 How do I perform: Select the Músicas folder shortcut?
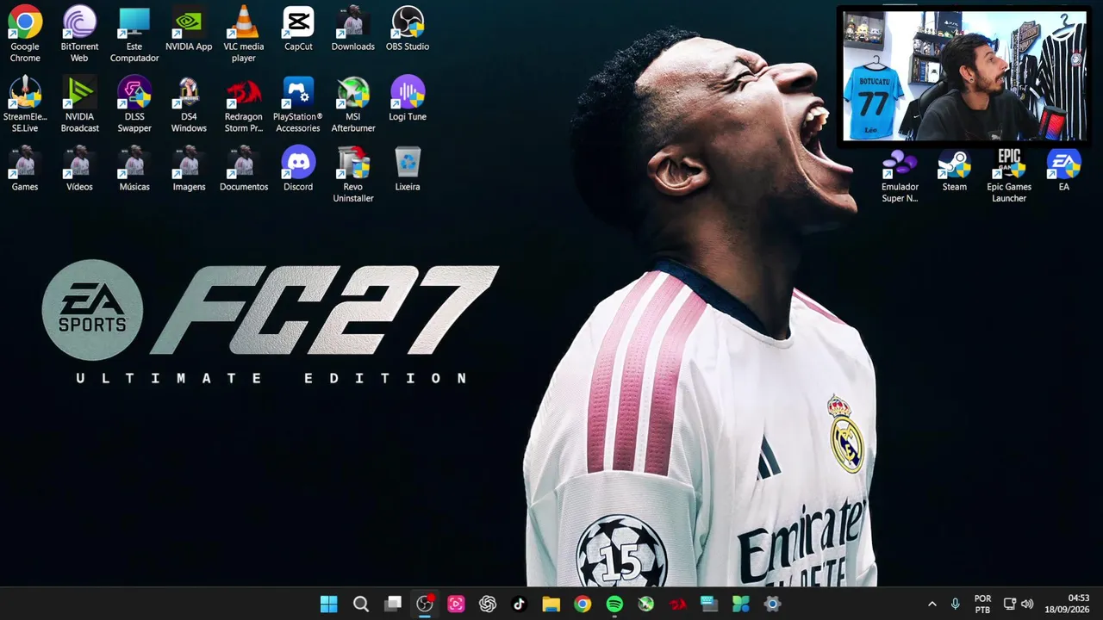[x=134, y=169]
